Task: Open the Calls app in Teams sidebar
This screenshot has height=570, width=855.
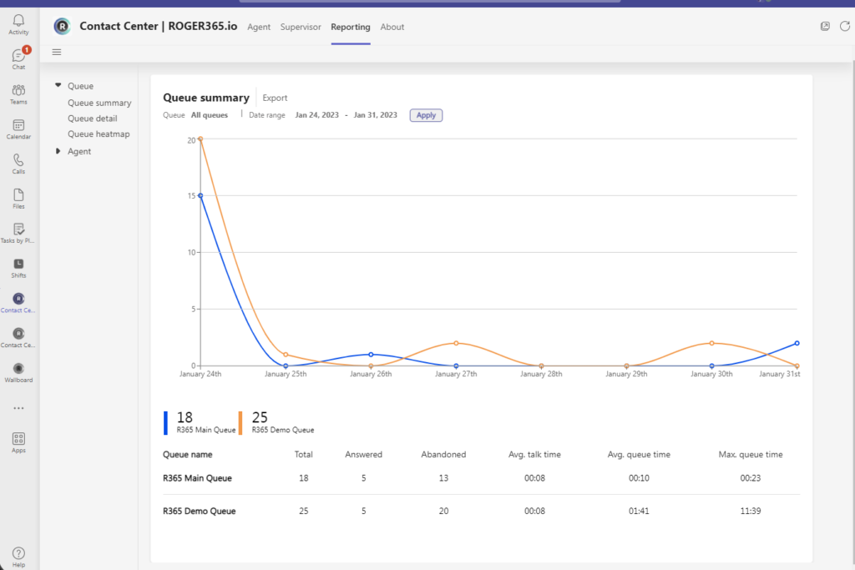Action: (18, 161)
